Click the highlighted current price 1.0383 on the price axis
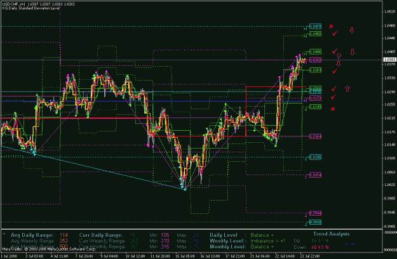The image size is (397, 259). pos(390,60)
